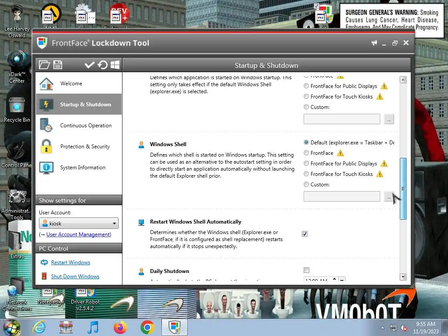Click the Restart Windows link
This screenshot has height=336, width=448.
(70, 262)
